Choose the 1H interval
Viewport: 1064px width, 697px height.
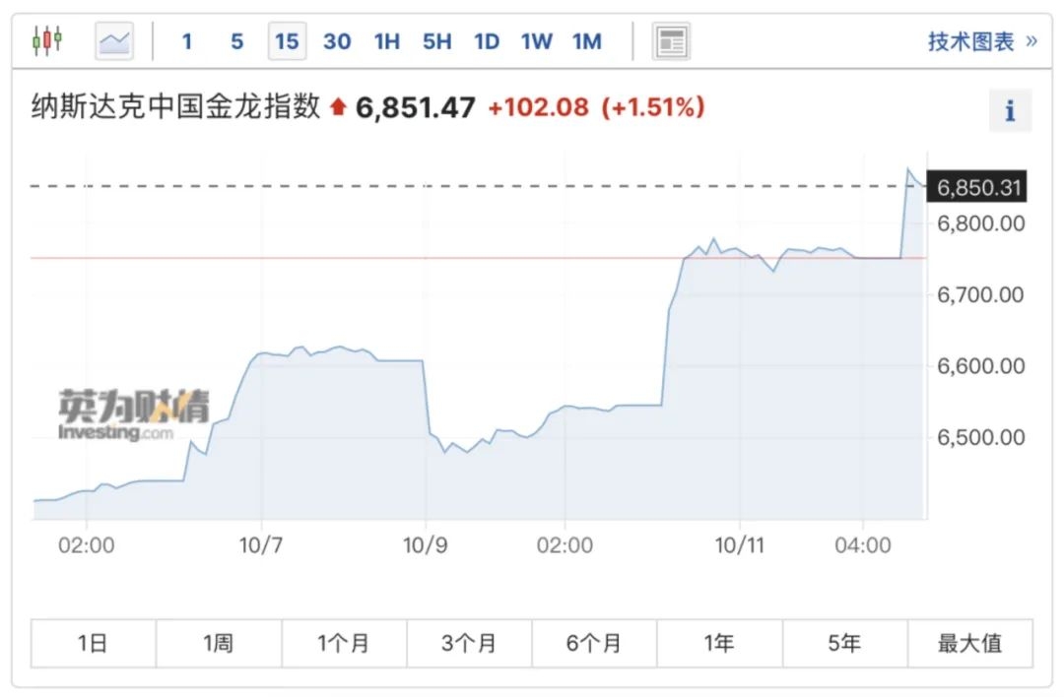pyautogui.click(x=387, y=41)
